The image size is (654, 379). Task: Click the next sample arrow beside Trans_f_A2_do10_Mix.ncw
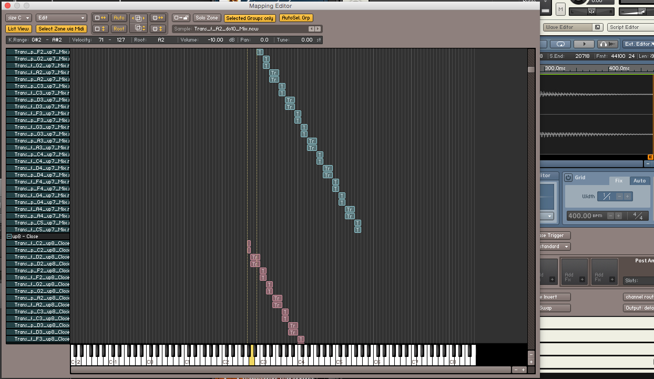tap(318, 28)
